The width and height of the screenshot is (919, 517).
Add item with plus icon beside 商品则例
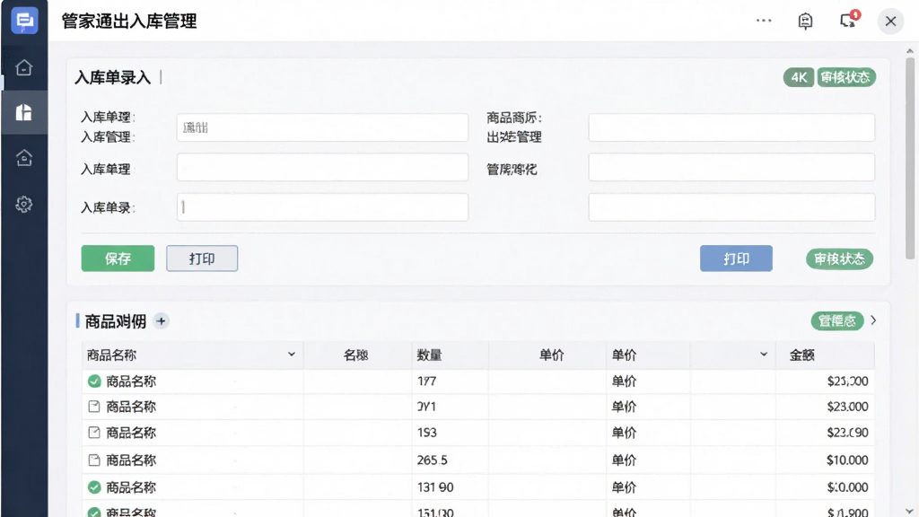tap(162, 321)
